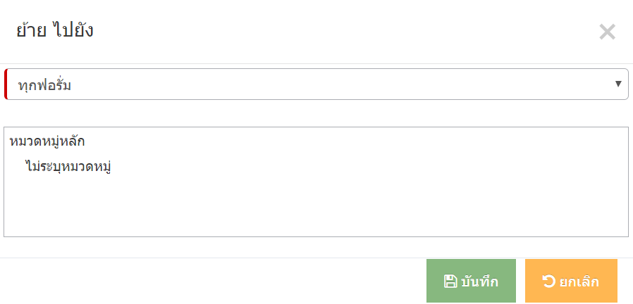
Task: Click the floppy disk save icon
Action: (x=450, y=281)
